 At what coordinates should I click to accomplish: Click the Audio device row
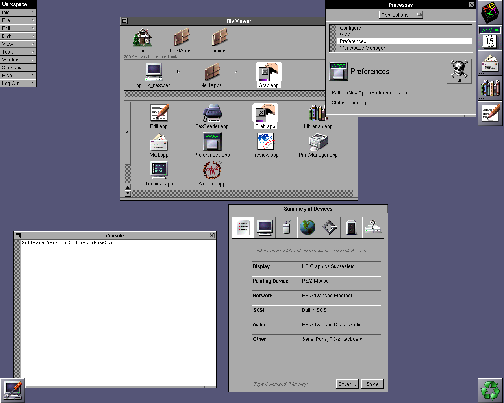[x=317, y=325]
